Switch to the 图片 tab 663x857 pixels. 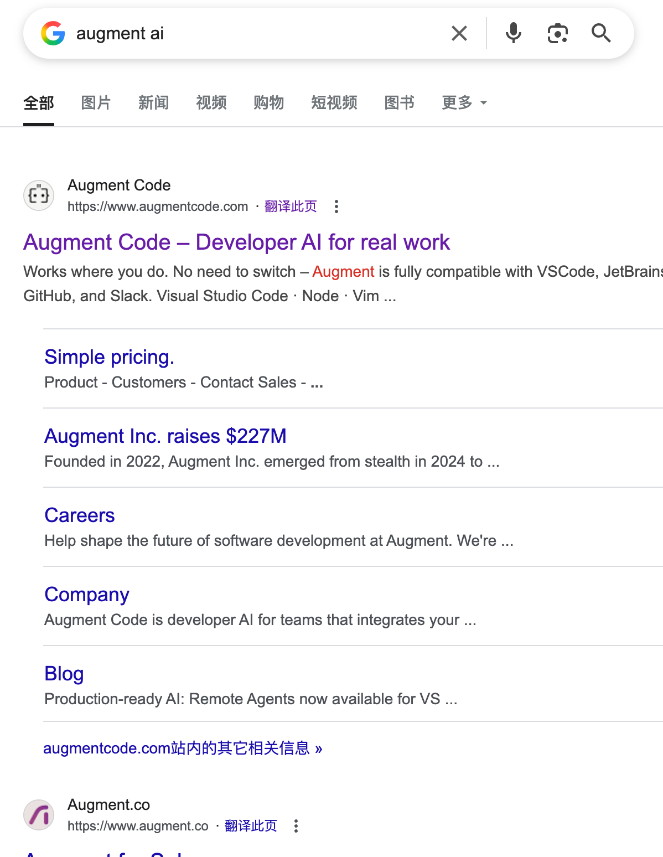[96, 102]
